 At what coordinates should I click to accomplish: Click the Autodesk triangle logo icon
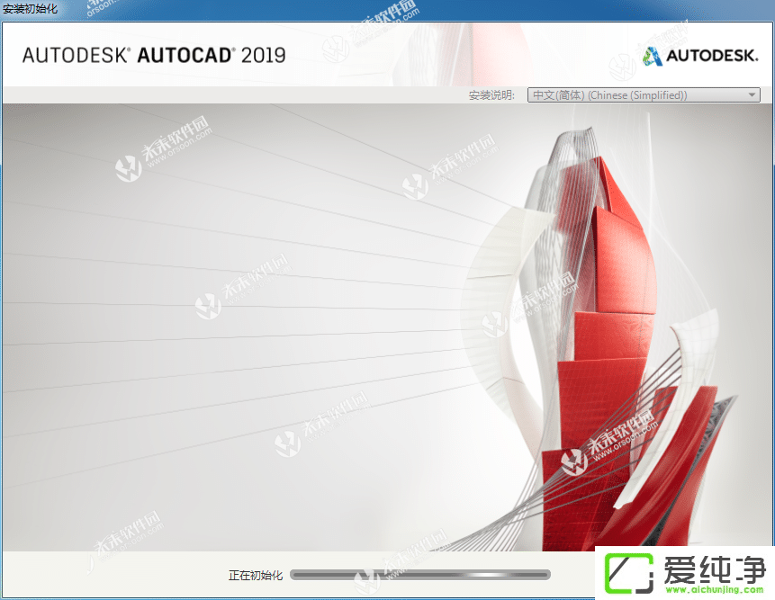coord(652,55)
